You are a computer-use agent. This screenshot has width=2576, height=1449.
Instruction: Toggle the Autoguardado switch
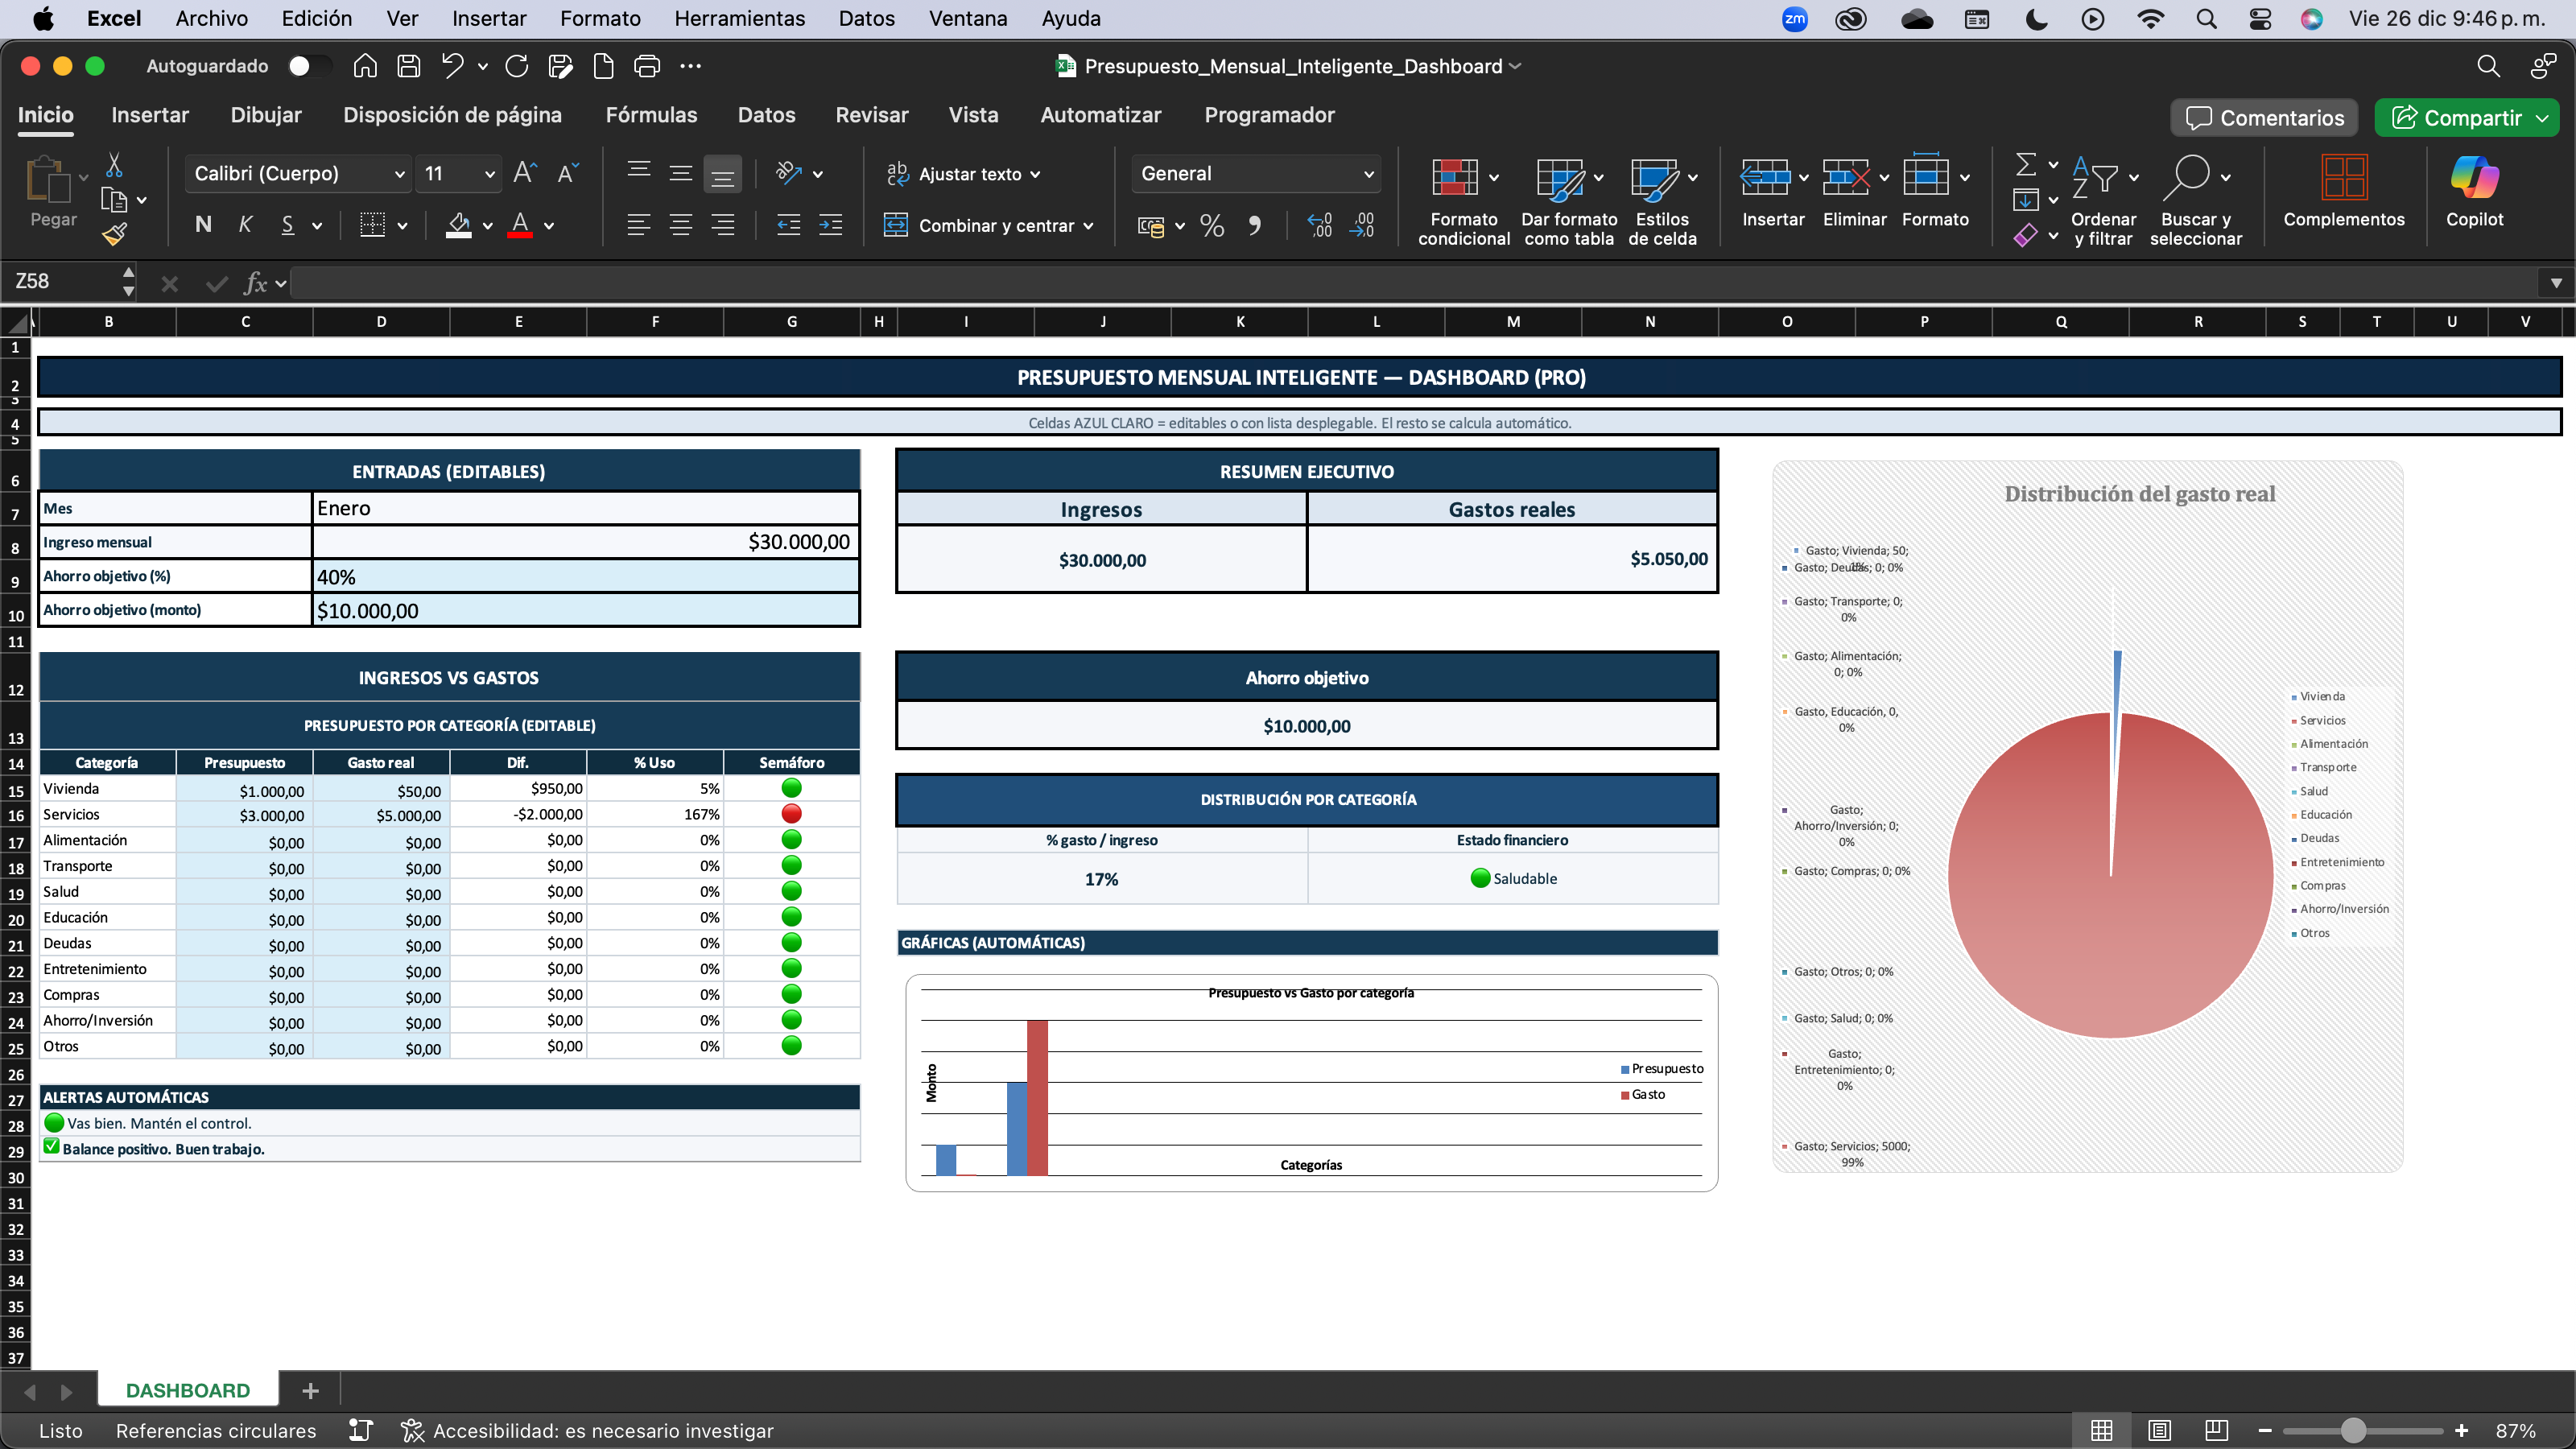(308, 66)
